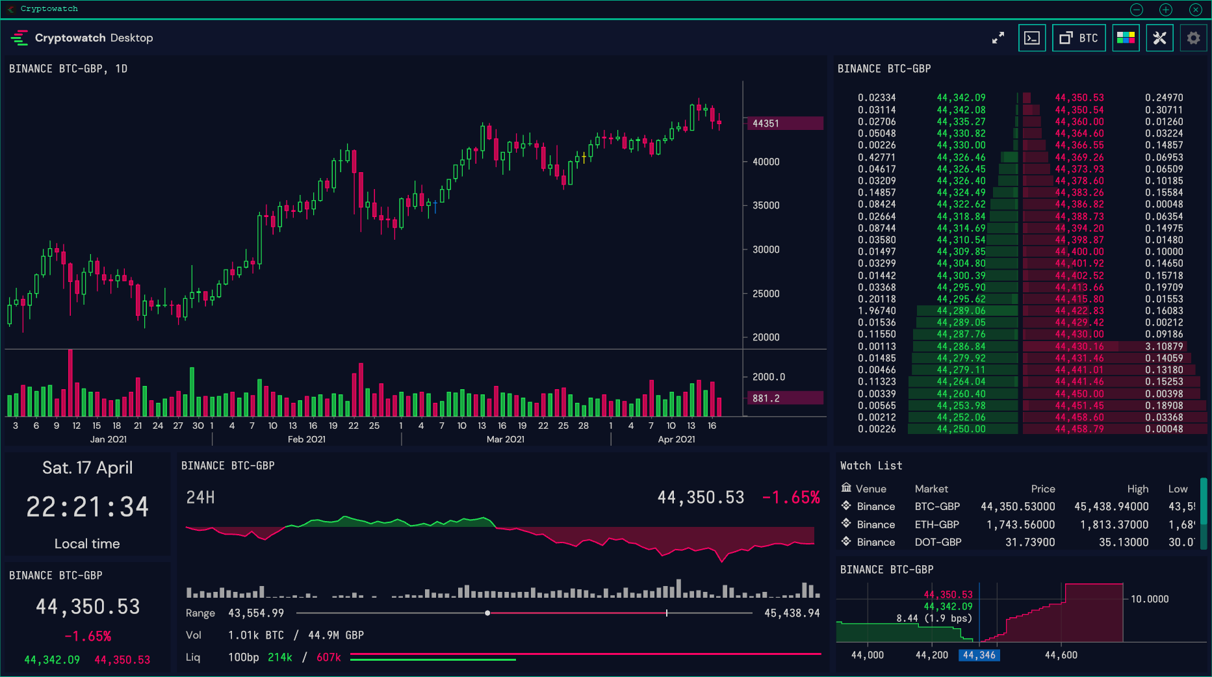Click the BINANCE BTC-GBP, 1D chart title

tap(68, 69)
